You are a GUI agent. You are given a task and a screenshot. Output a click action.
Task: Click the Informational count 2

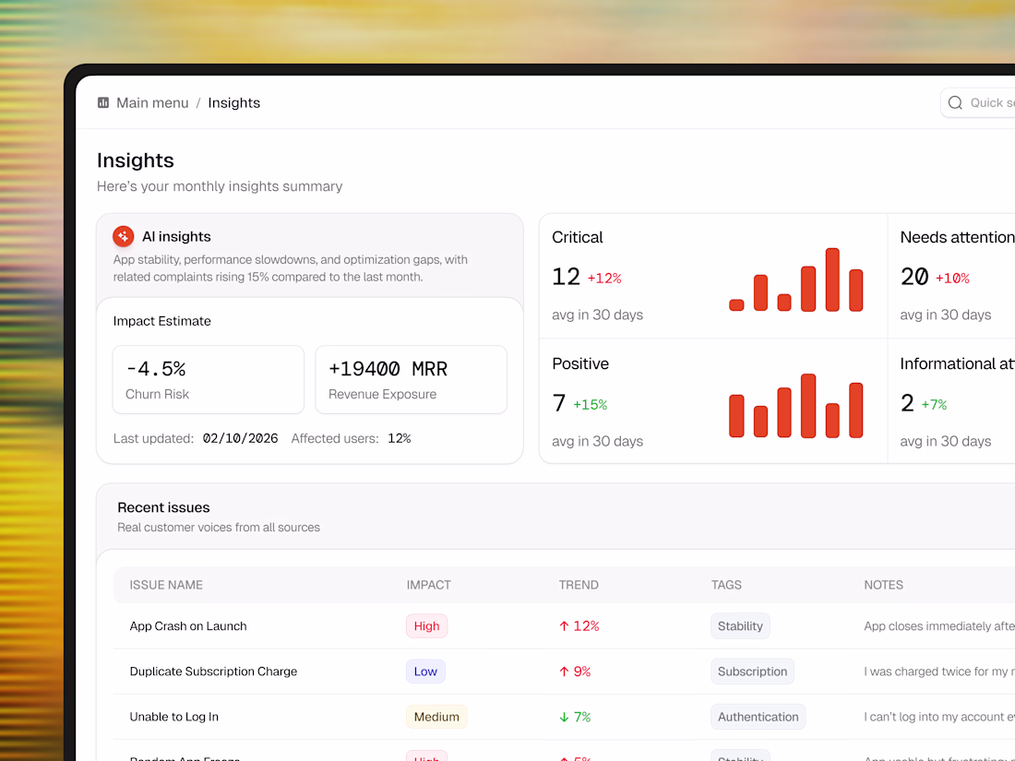pos(907,403)
